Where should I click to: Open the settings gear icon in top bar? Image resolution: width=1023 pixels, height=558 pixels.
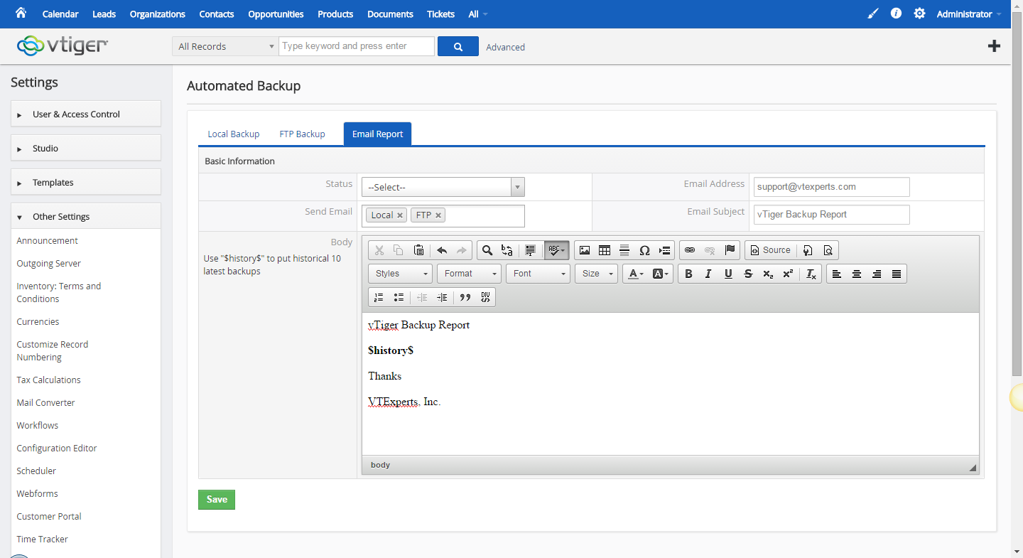tap(919, 14)
